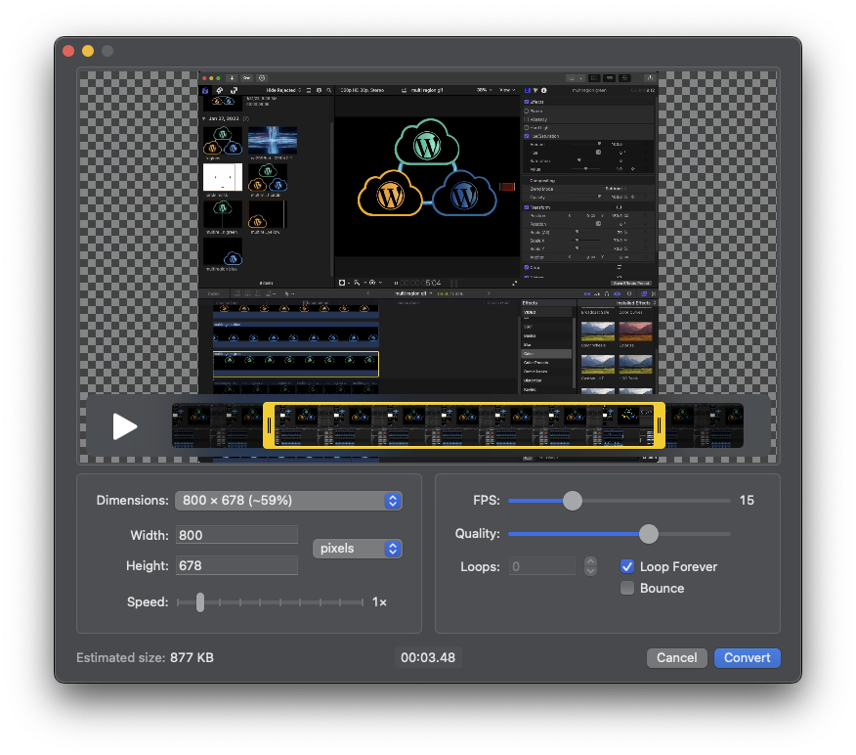856x755 pixels.
Task: Click the Quality slider knob
Action: pos(649,534)
